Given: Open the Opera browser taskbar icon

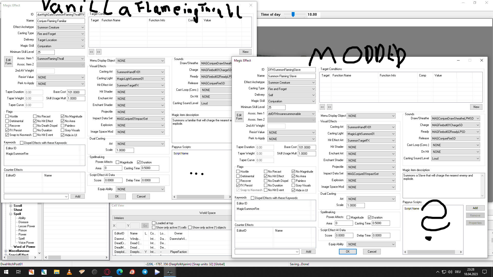Looking at the screenshot, I should coord(107,272).
